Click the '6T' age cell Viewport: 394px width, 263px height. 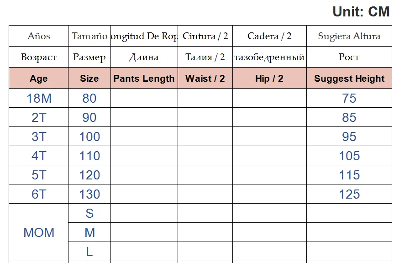point(39,194)
